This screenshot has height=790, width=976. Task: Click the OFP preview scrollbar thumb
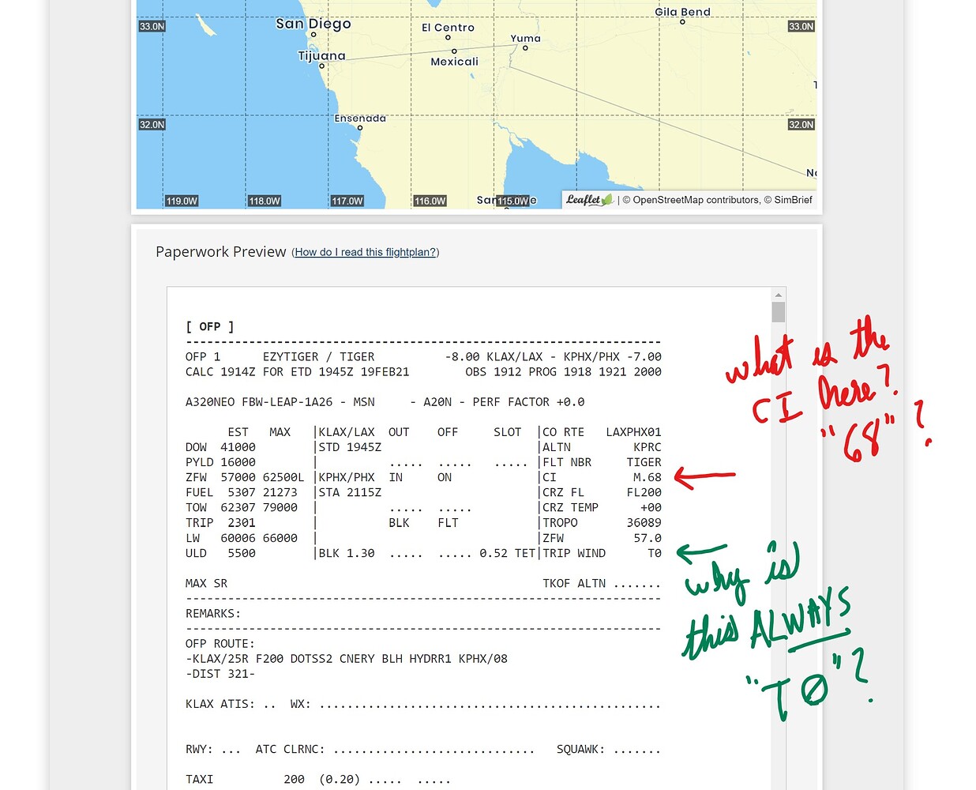tap(778, 312)
